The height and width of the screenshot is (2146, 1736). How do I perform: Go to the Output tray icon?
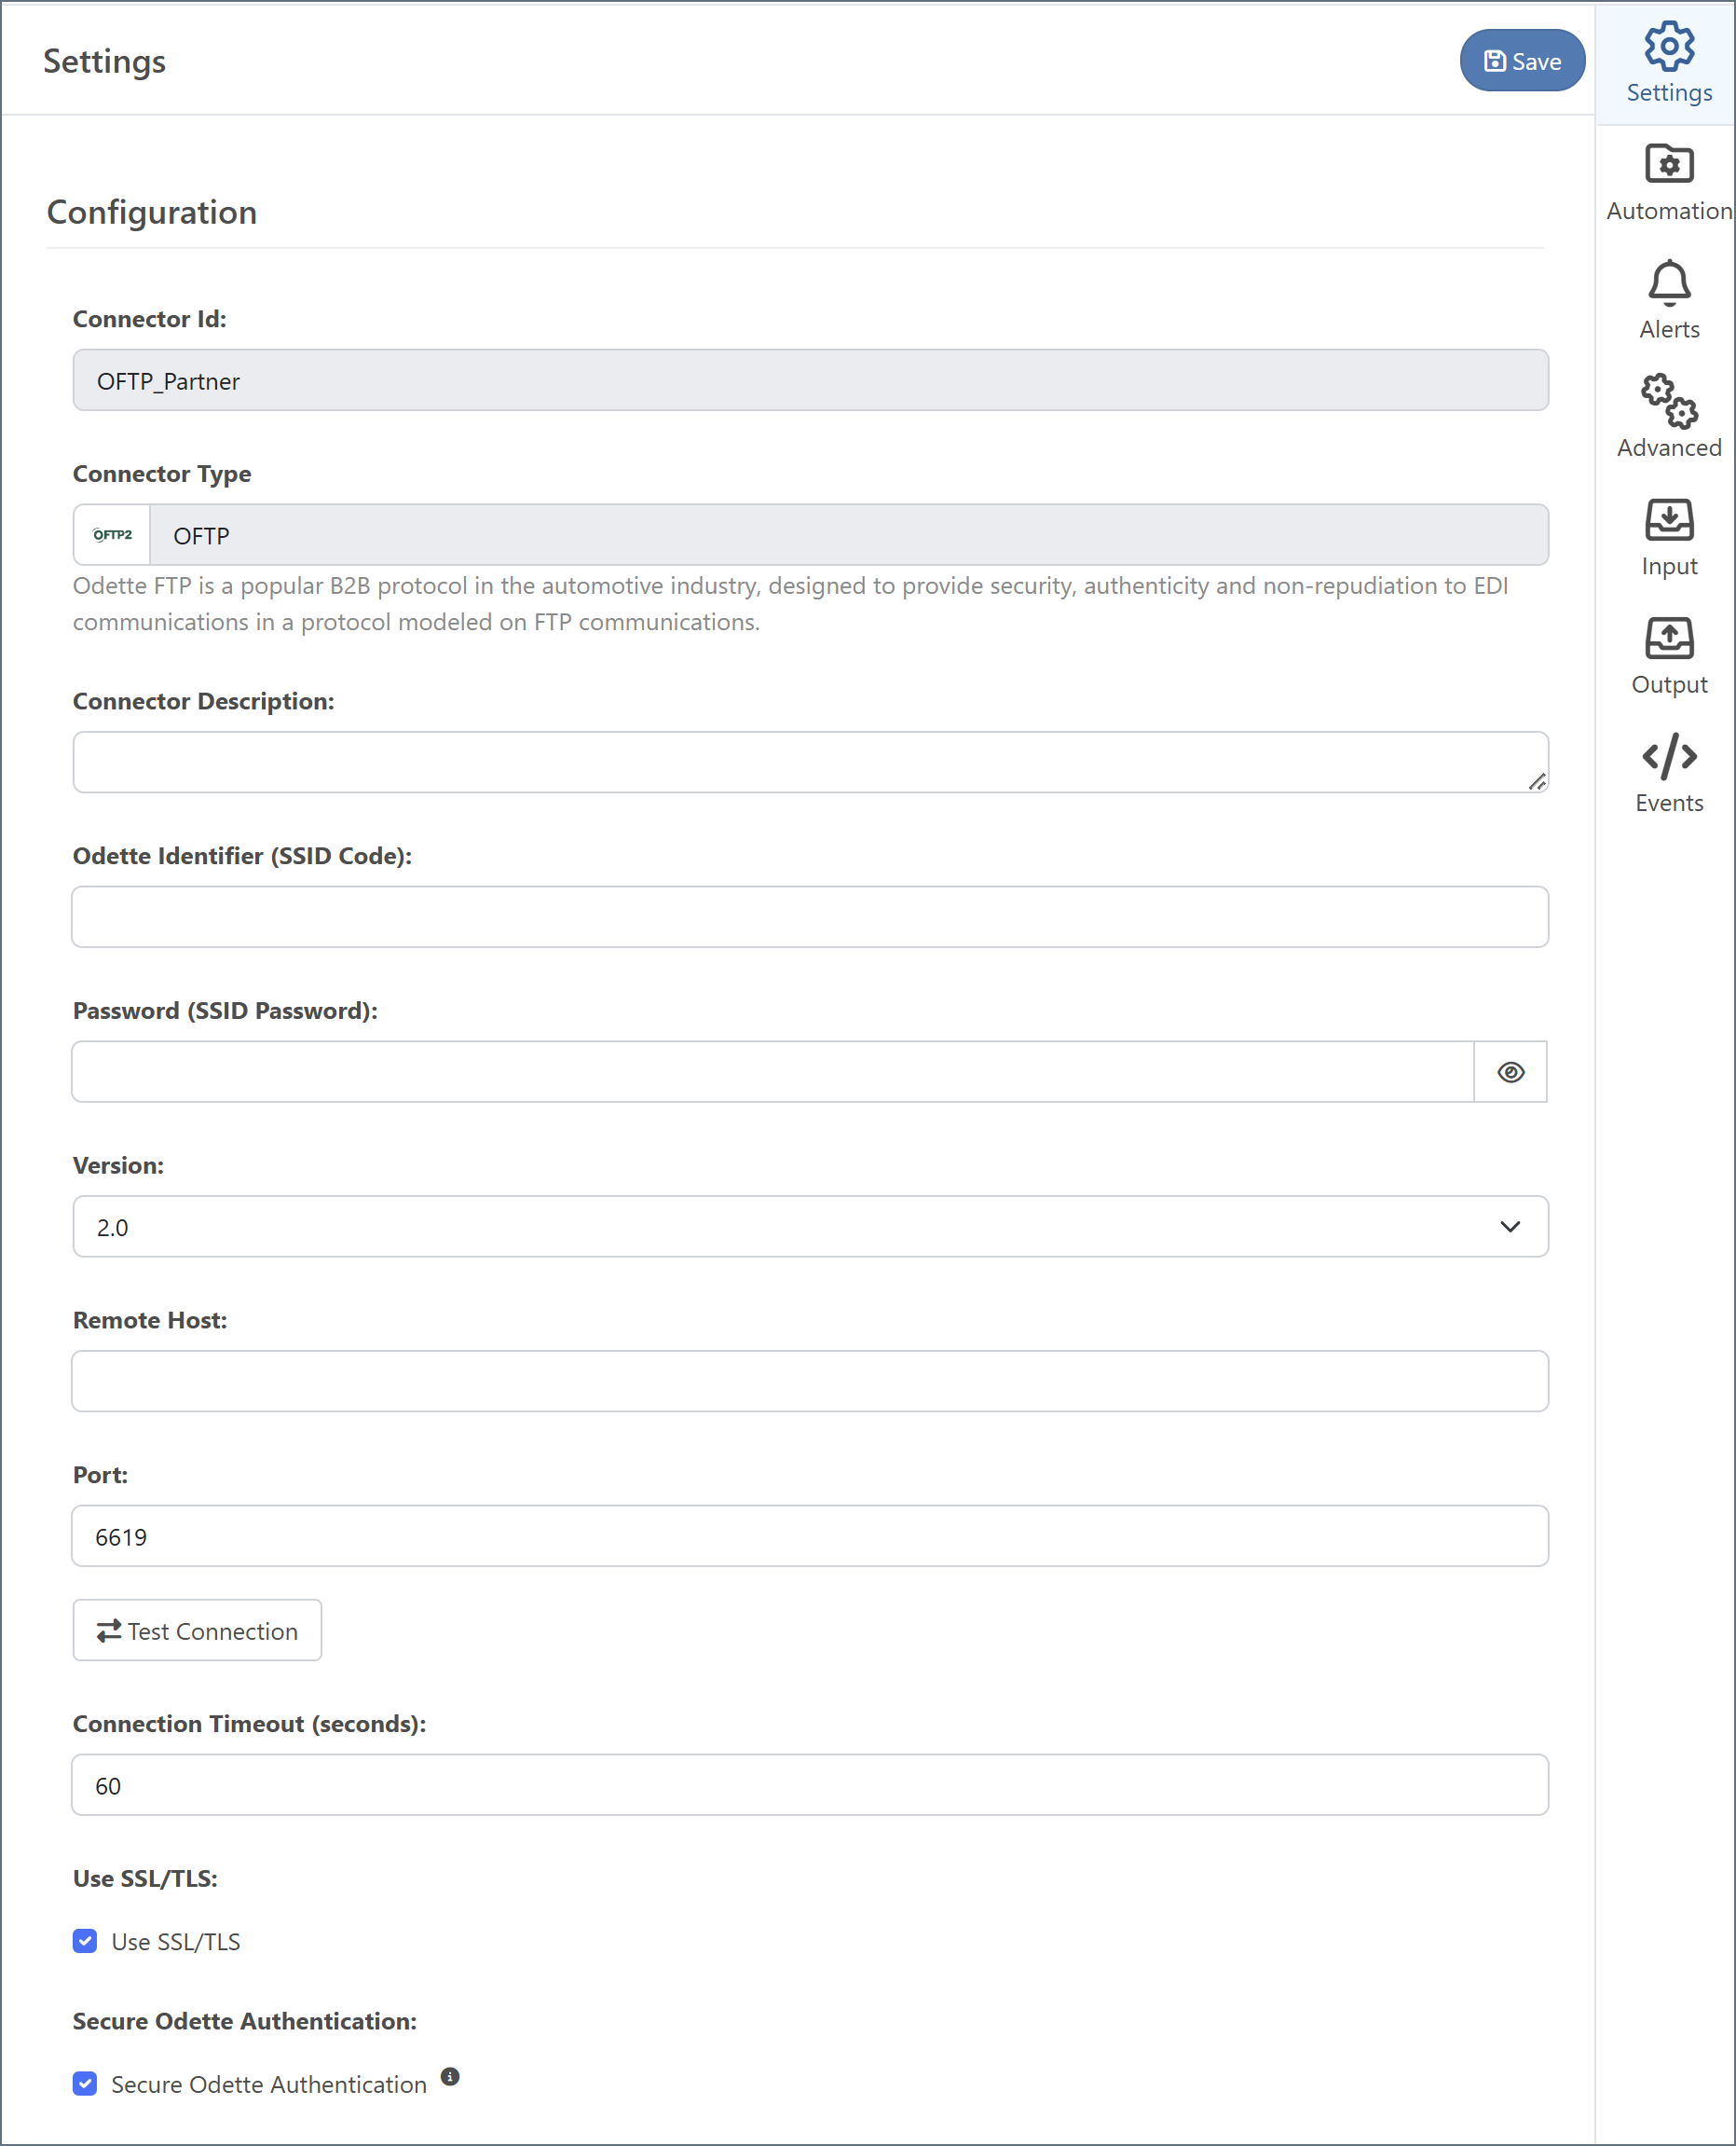(1668, 639)
